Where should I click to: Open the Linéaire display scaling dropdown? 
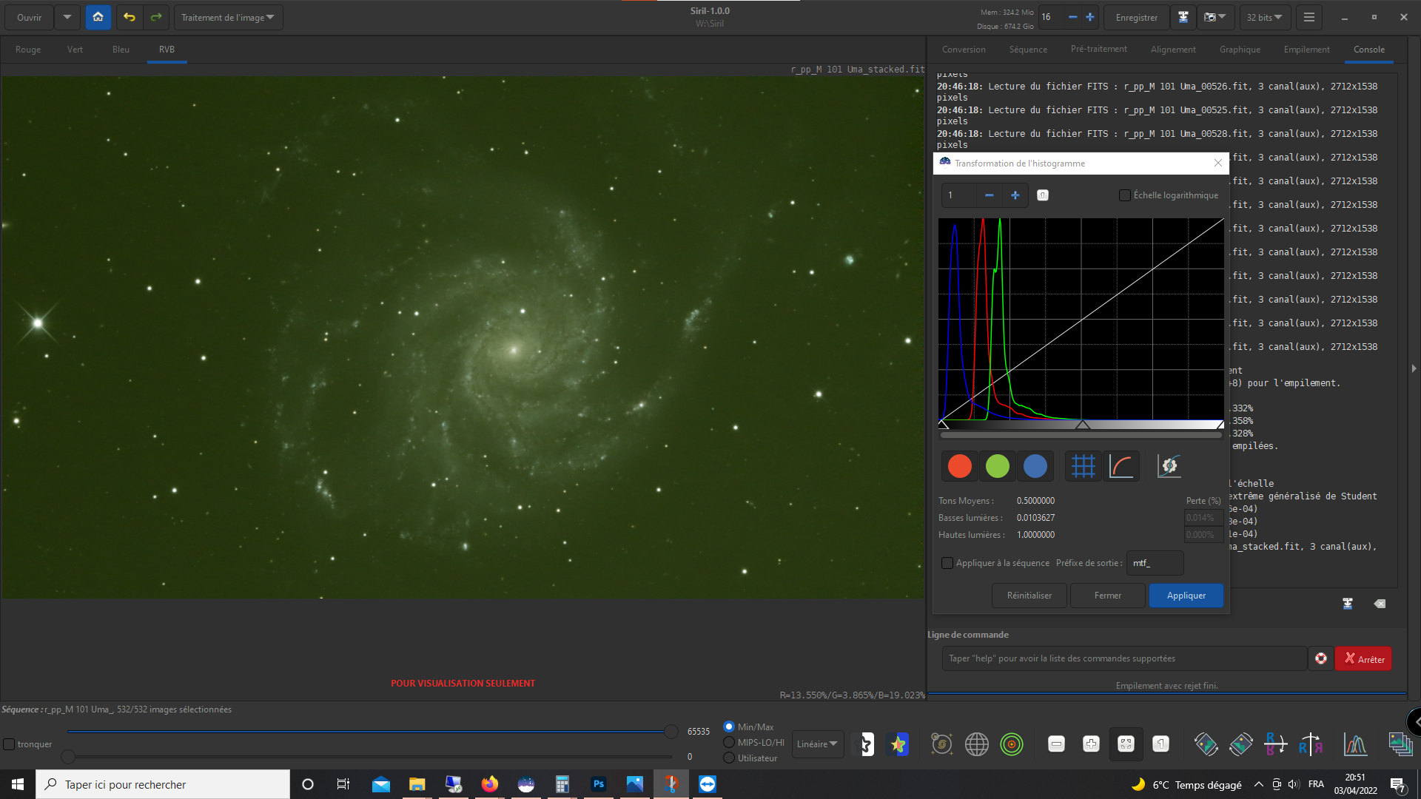(818, 744)
